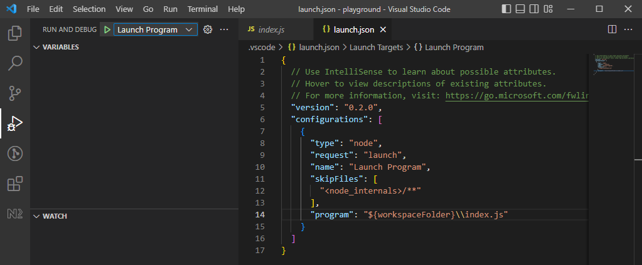Open the Source Control view icon
The height and width of the screenshot is (265, 642).
(14, 93)
